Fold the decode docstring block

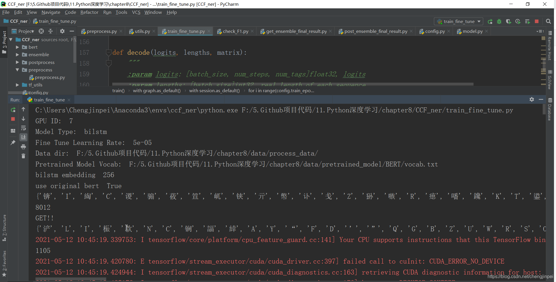click(x=109, y=63)
